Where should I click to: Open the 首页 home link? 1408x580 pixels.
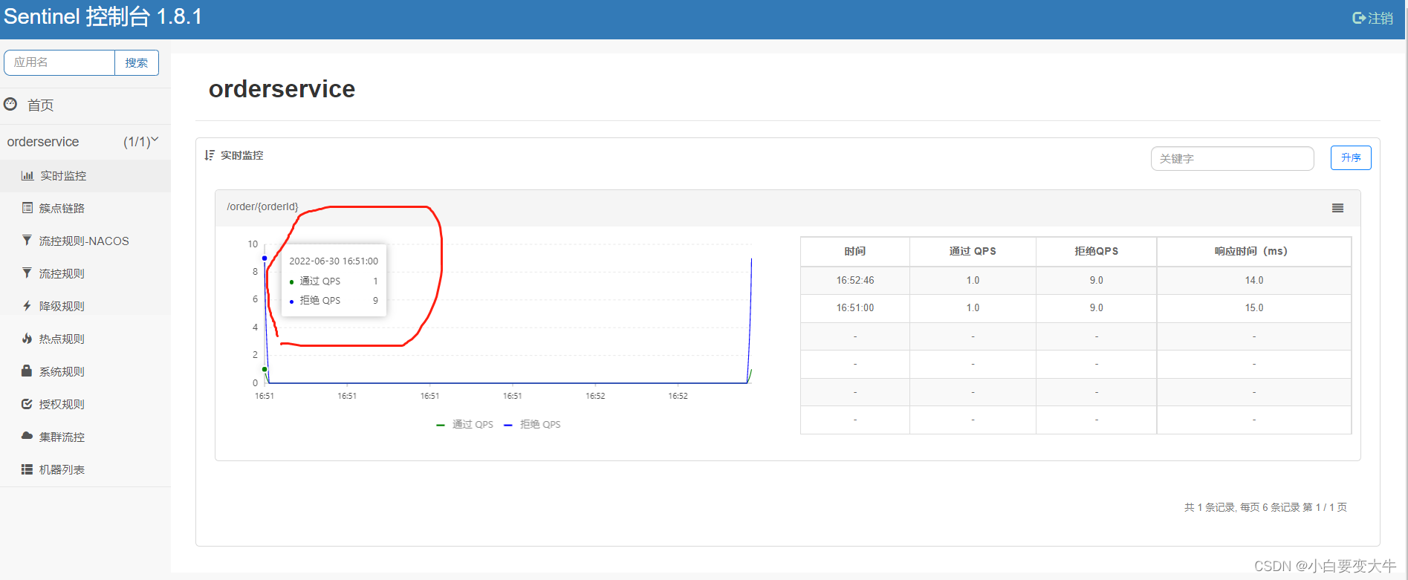pyautogui.click(x=41, y=105)
